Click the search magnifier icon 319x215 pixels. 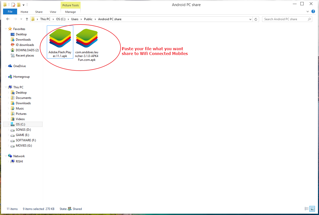[309, 19]
